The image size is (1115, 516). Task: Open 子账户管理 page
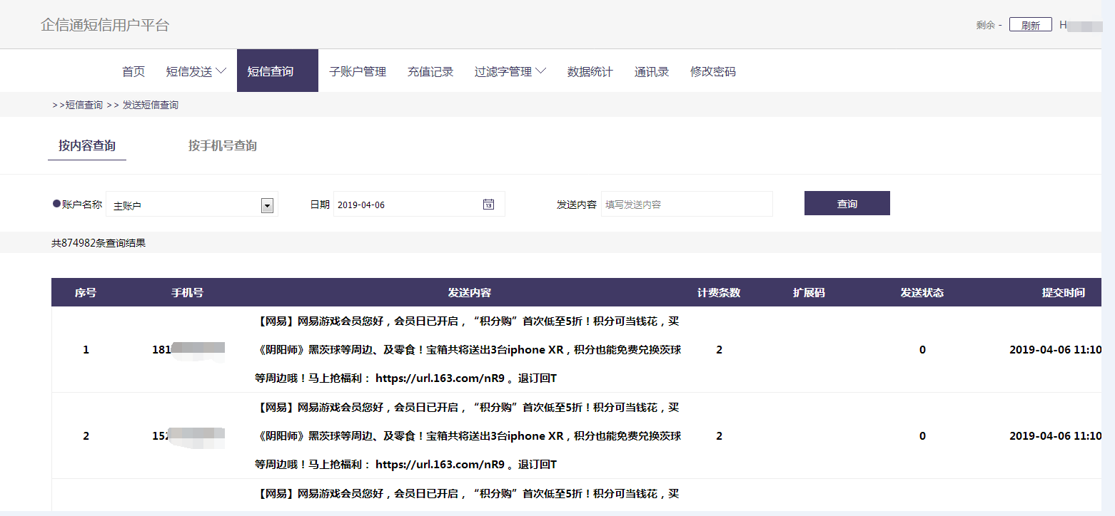point(357,71)
